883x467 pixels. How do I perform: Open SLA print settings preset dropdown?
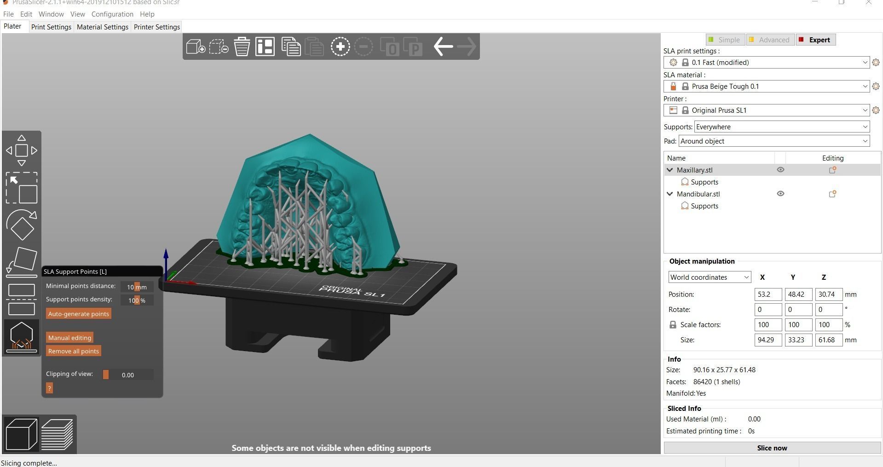click(767, 62)
